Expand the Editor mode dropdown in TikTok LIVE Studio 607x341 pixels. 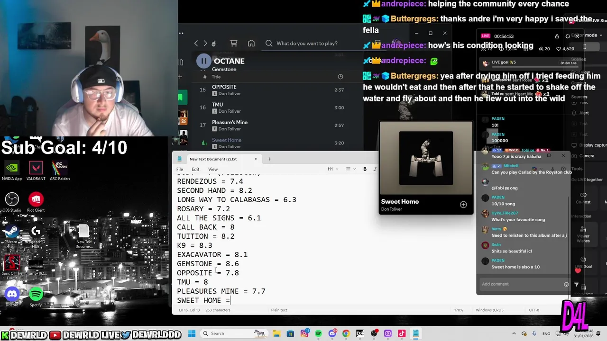[x=586, y=35]
